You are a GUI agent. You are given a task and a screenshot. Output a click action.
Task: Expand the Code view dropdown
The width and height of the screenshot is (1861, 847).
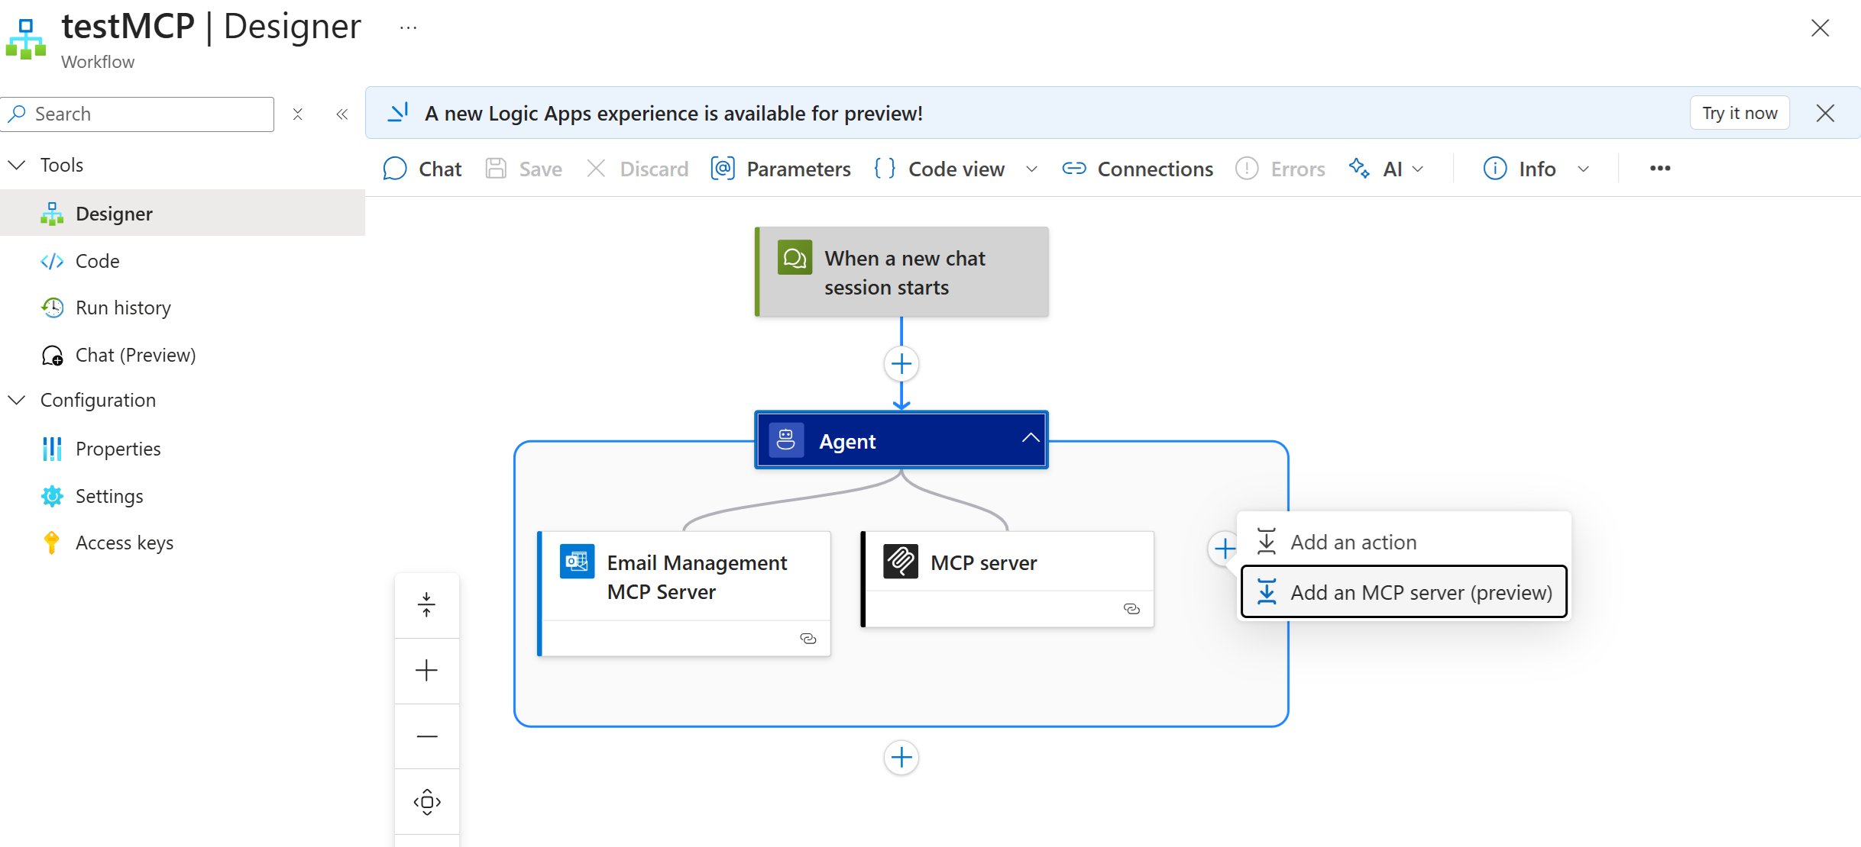pyautogui.click(x=1032, y=169)
